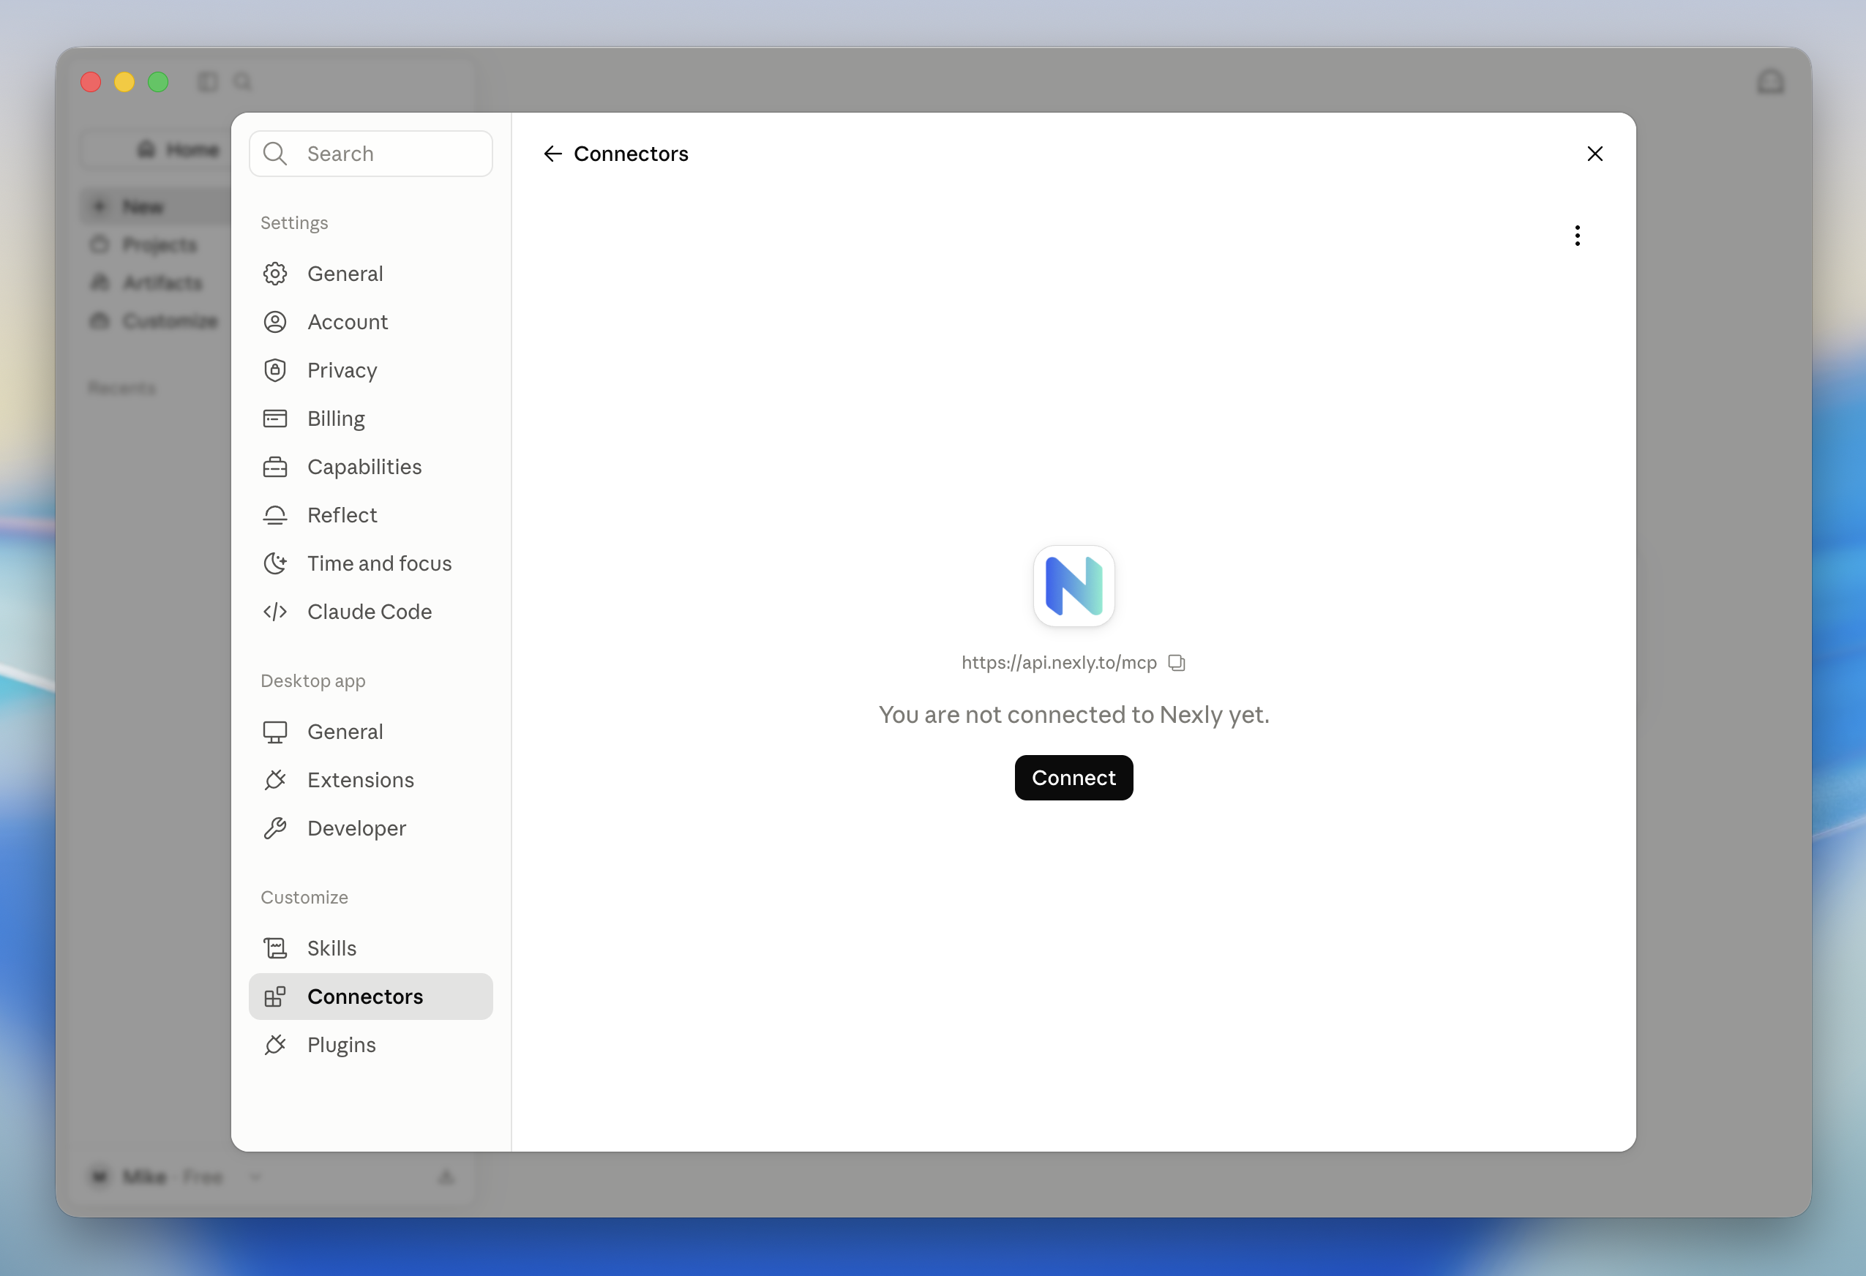
Task: Click the Nexly logo thumbnail
Action: (x=1073, y=586)
